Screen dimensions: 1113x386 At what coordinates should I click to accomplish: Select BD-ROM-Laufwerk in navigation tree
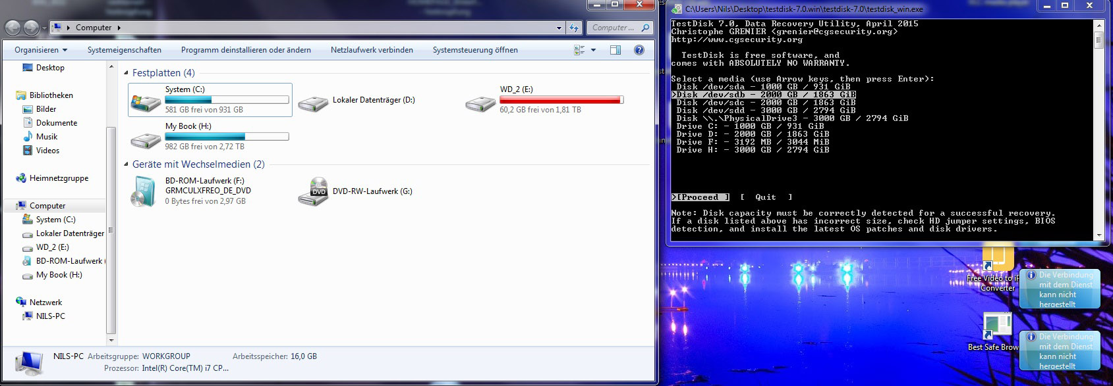coord(70,261)
